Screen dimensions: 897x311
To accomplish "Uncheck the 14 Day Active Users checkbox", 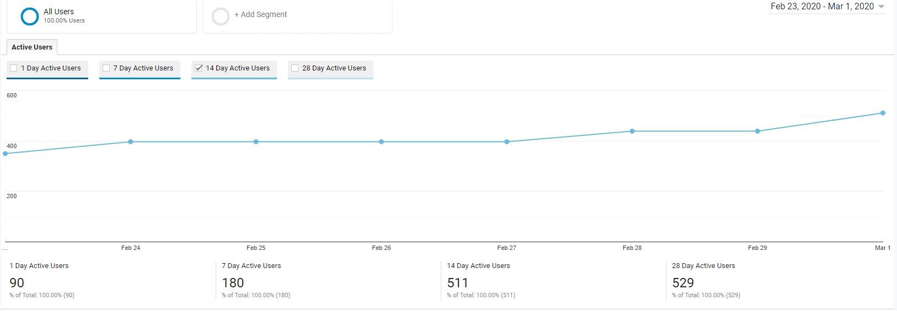I will [199, 68].
